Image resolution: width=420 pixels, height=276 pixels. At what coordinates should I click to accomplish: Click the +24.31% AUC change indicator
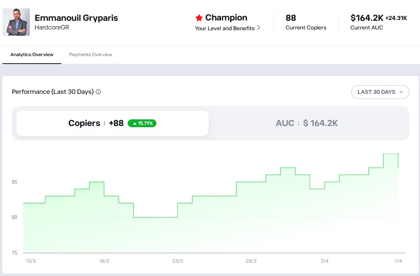(x=395, y=18)
